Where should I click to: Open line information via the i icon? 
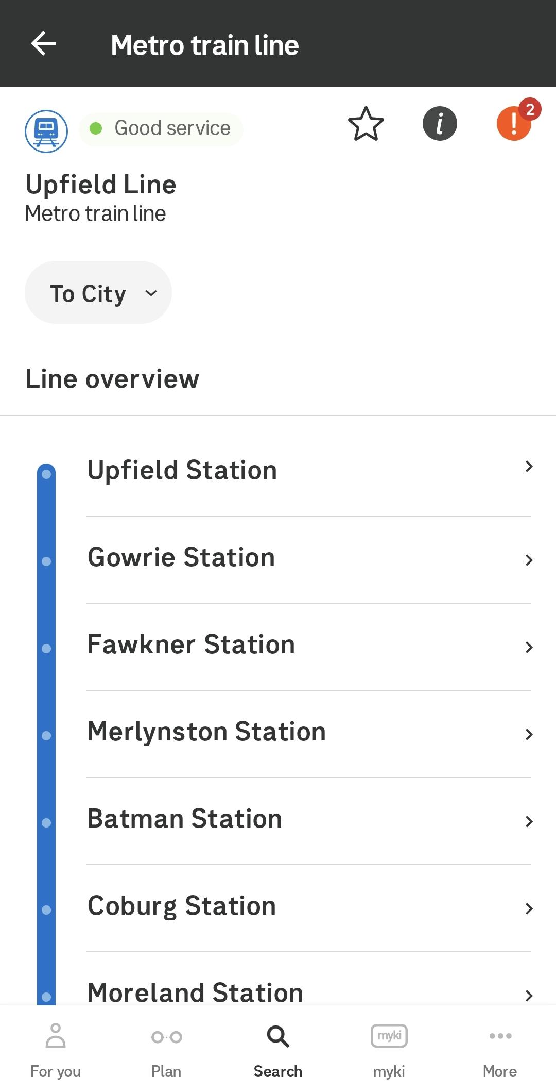[440, 124]
